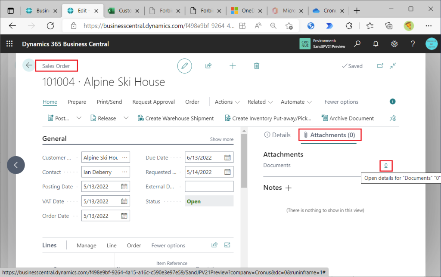Open Posting Date calendar picker
441x277 pixels.
coord(124,187)
